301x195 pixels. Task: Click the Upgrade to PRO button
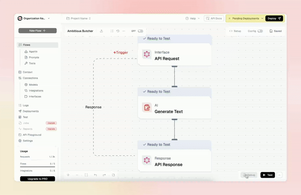tap(37, 179)
